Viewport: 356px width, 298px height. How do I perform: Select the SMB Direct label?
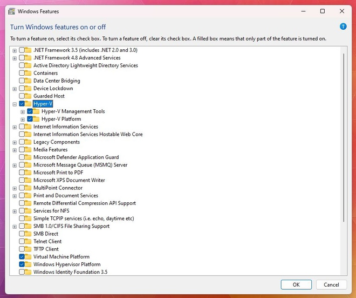[x=46, y=234]
